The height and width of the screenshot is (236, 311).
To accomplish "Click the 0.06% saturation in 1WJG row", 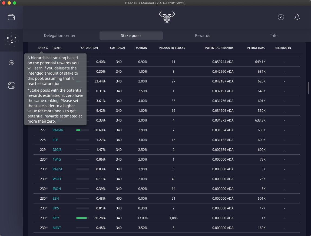I will click(101, 160).
